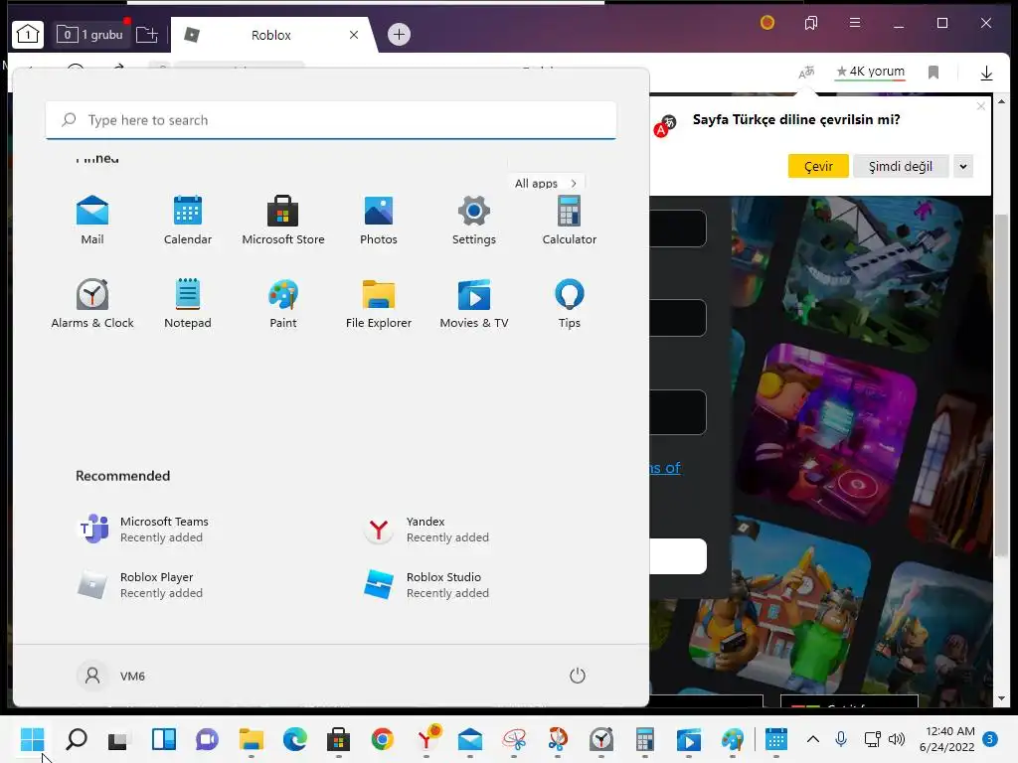Launch Movies & TV app

[474, 304]
